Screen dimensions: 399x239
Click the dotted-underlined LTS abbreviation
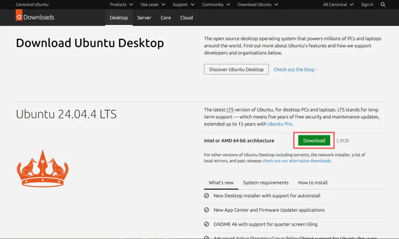[230, 110]
